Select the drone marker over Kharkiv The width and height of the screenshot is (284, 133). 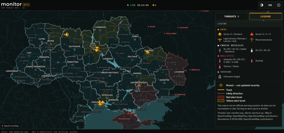pos(148,52)
